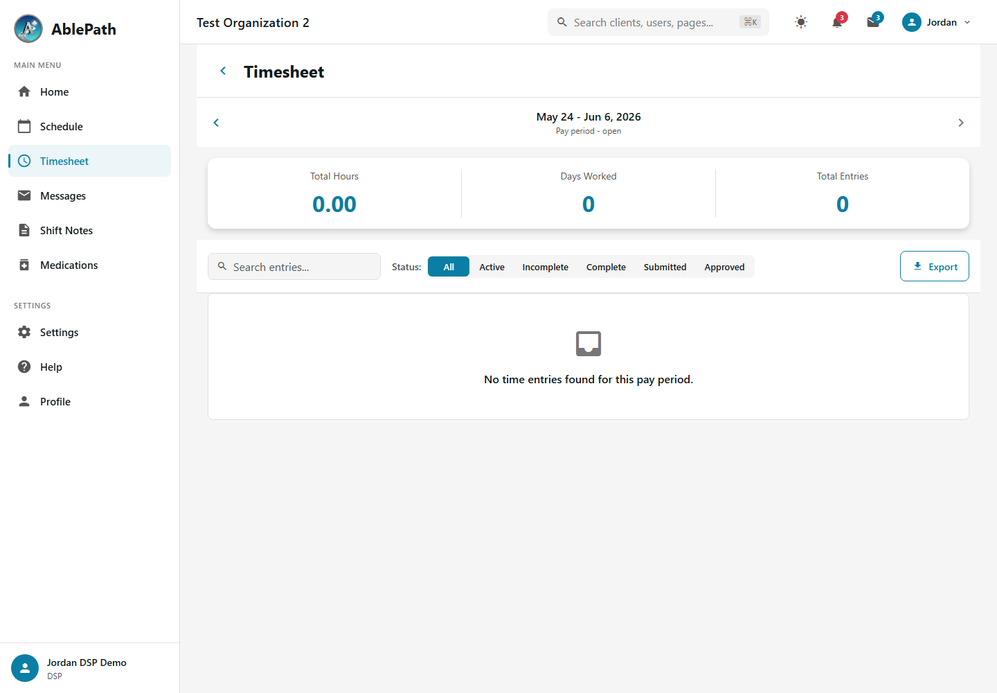
Task: Go to next pay period
Action: pyautogui.click(x=961, y=123)
